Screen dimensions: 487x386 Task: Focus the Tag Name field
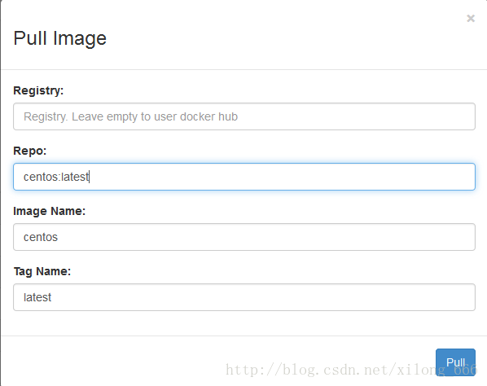(x=244, y=297)
